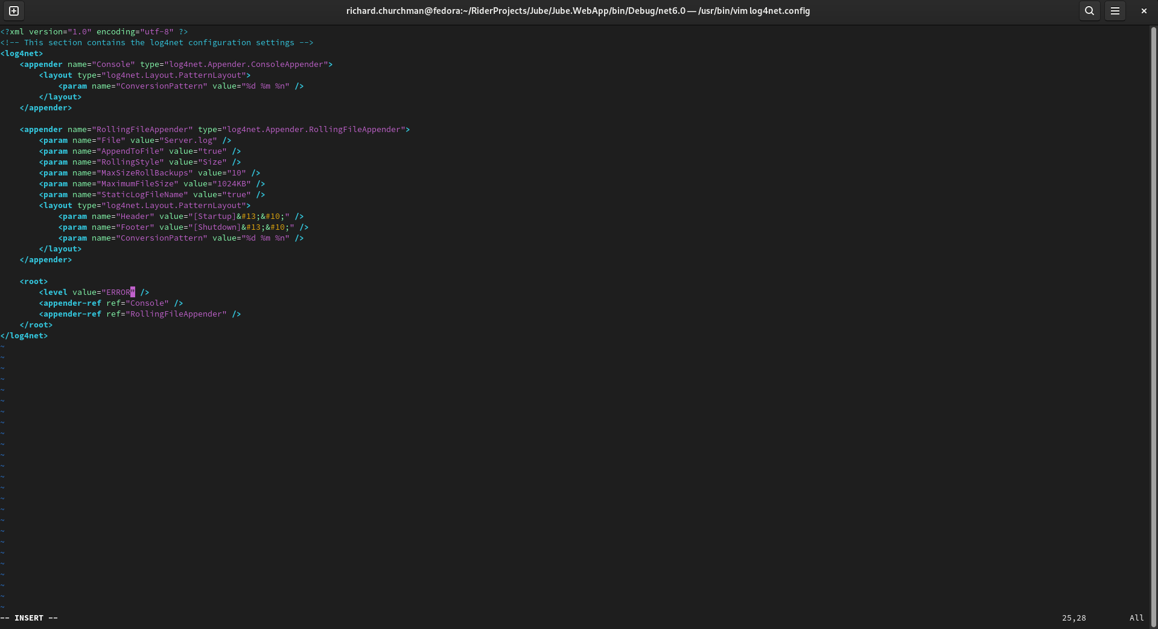
Task: Click the log4net configuration comment line
Action: coord(157,42)
